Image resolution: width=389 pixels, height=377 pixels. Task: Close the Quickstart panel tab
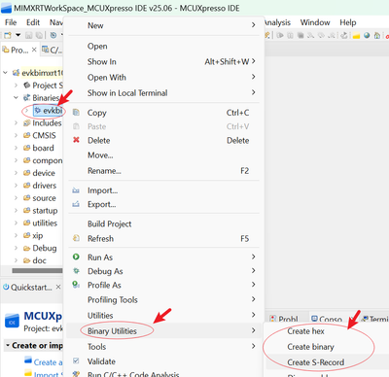click(58, 287)
